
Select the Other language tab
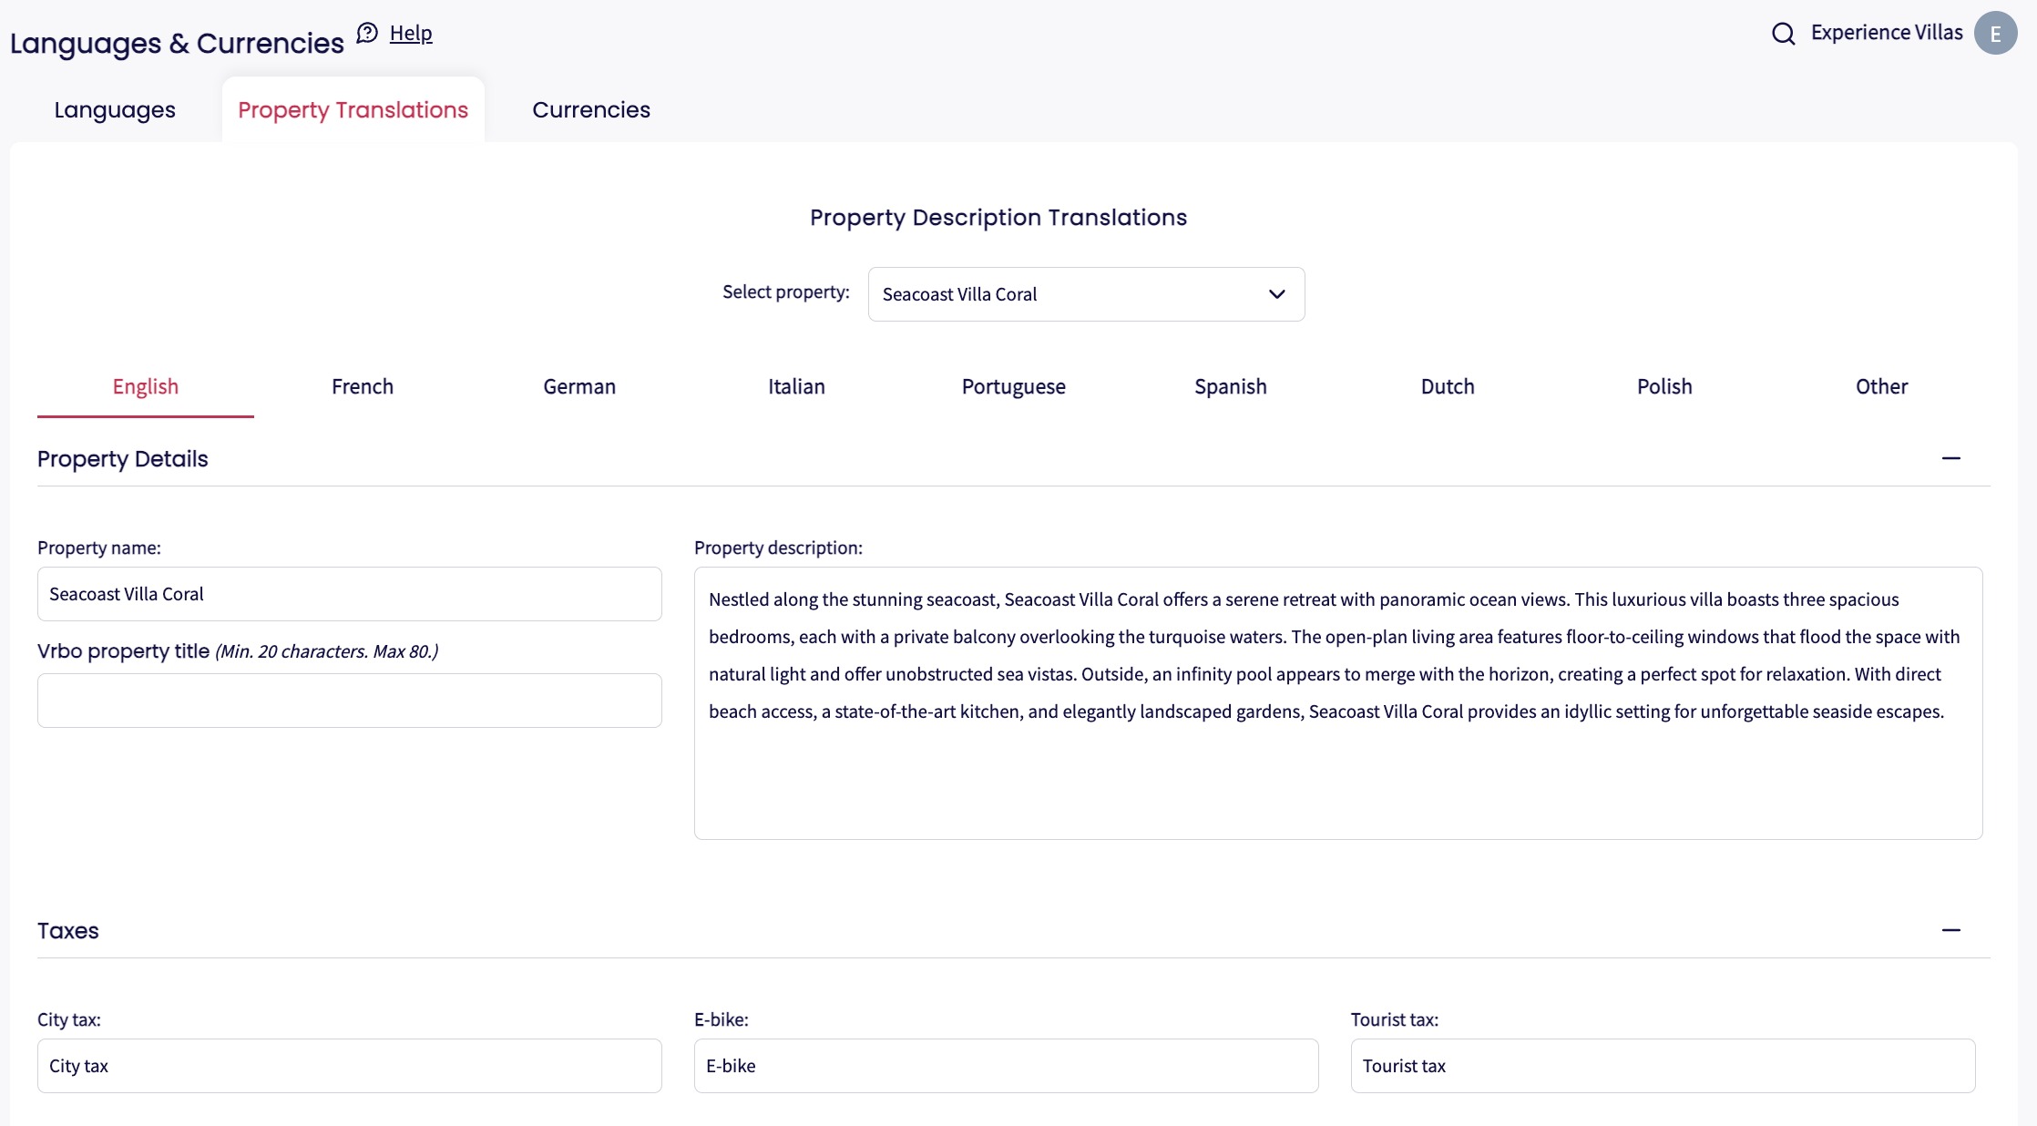[x=1881, y=386]
